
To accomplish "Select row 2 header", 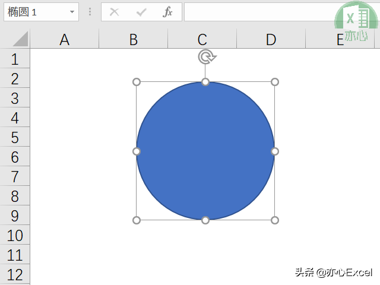I will click(x=15, y=78).
